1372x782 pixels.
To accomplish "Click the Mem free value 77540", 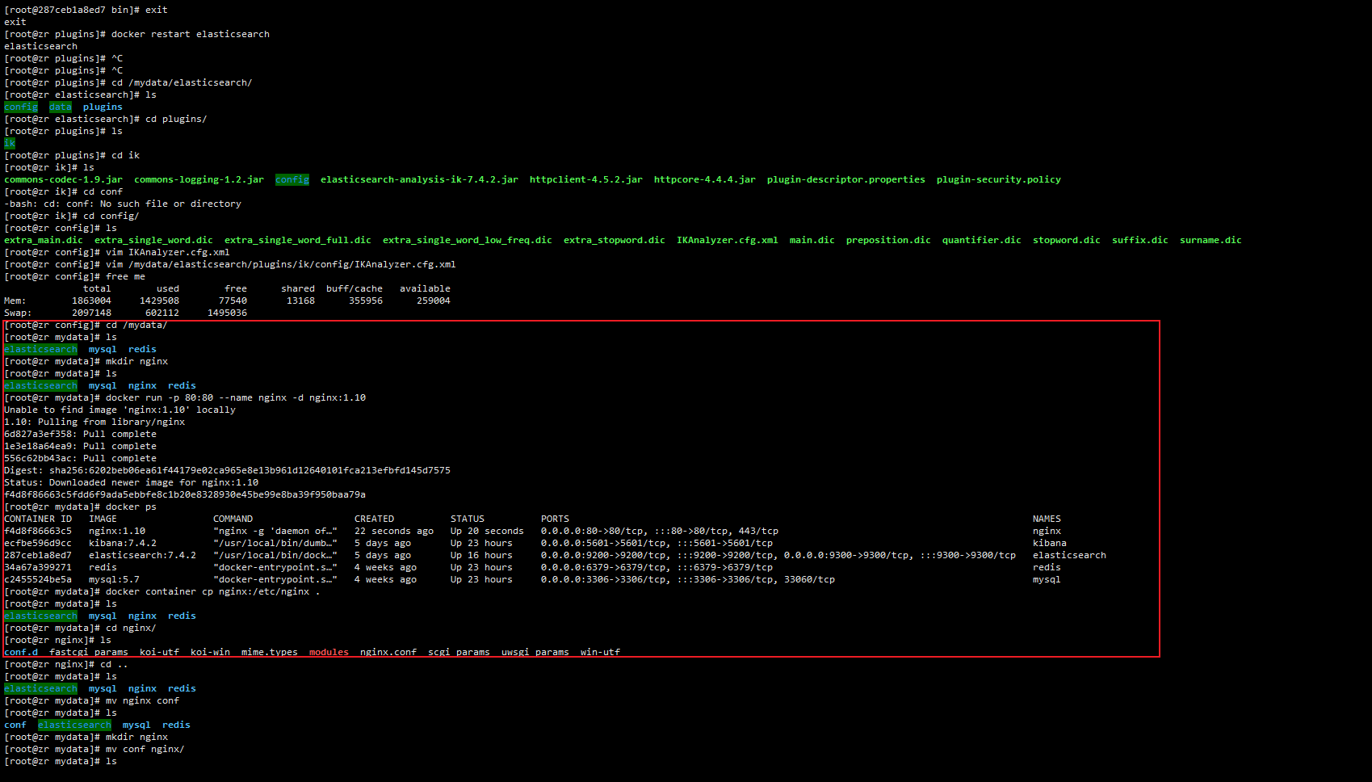I will pyautogui.click(x=233, y=301).
